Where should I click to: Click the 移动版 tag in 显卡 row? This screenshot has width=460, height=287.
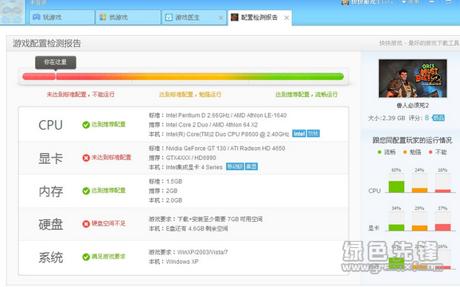click(x=235, y=166)
